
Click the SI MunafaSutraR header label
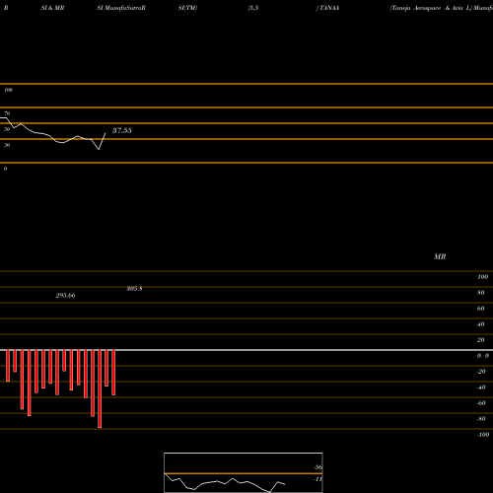coord(121,8)
